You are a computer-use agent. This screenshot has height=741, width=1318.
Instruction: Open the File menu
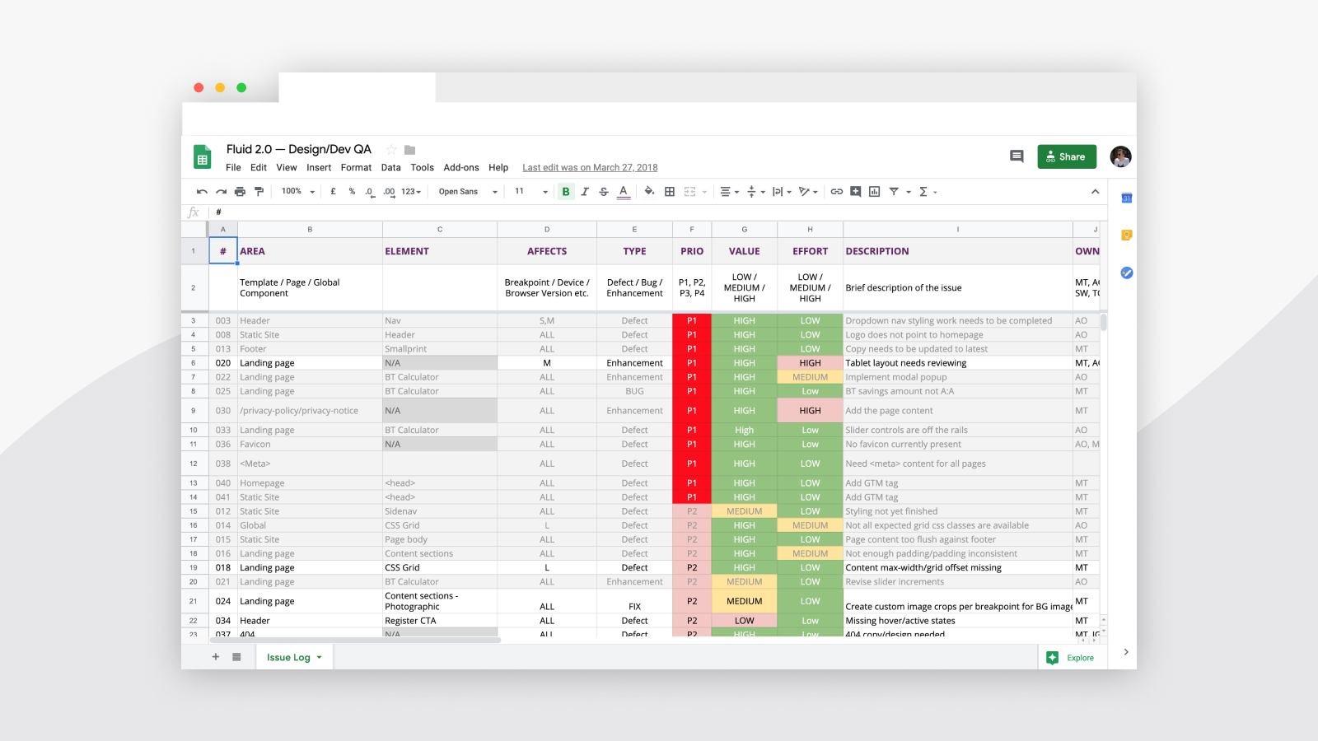point(233,168)
